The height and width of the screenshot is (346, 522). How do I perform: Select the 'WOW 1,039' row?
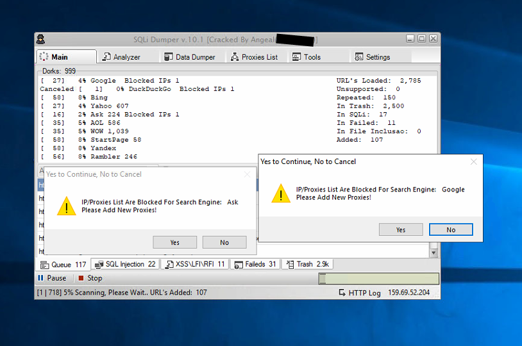point(85,131)
